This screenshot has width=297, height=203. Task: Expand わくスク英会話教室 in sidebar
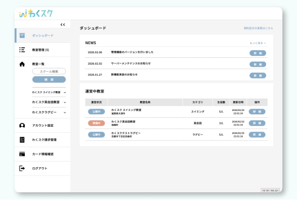tap(65, 102)
